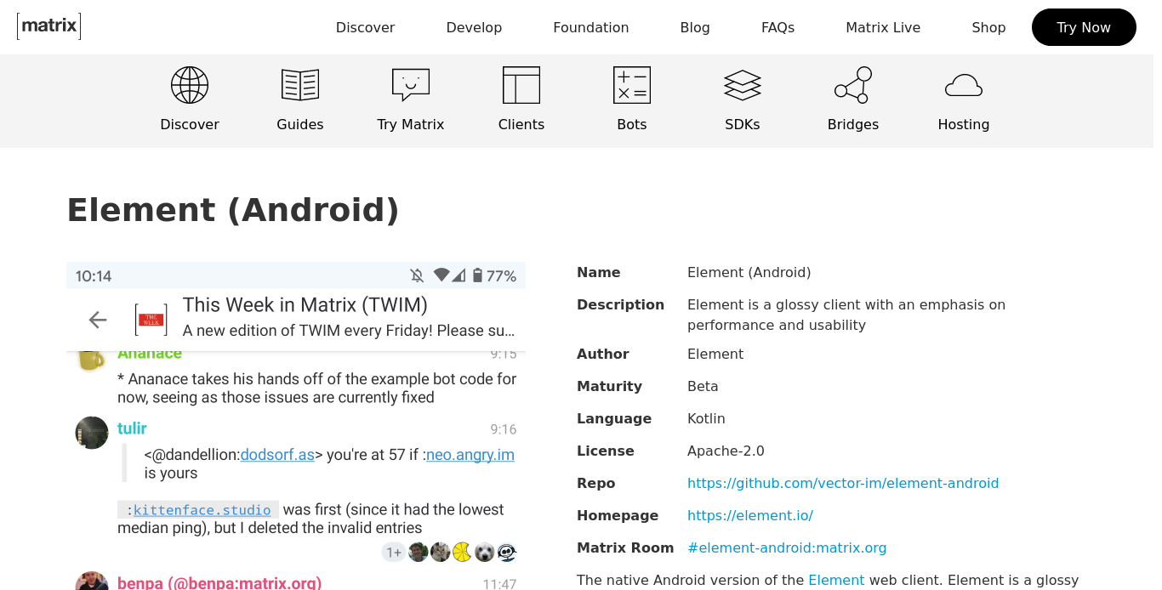
Task: Select the Try Matrix label in the subnav
Action: click(x=411, y=124)
